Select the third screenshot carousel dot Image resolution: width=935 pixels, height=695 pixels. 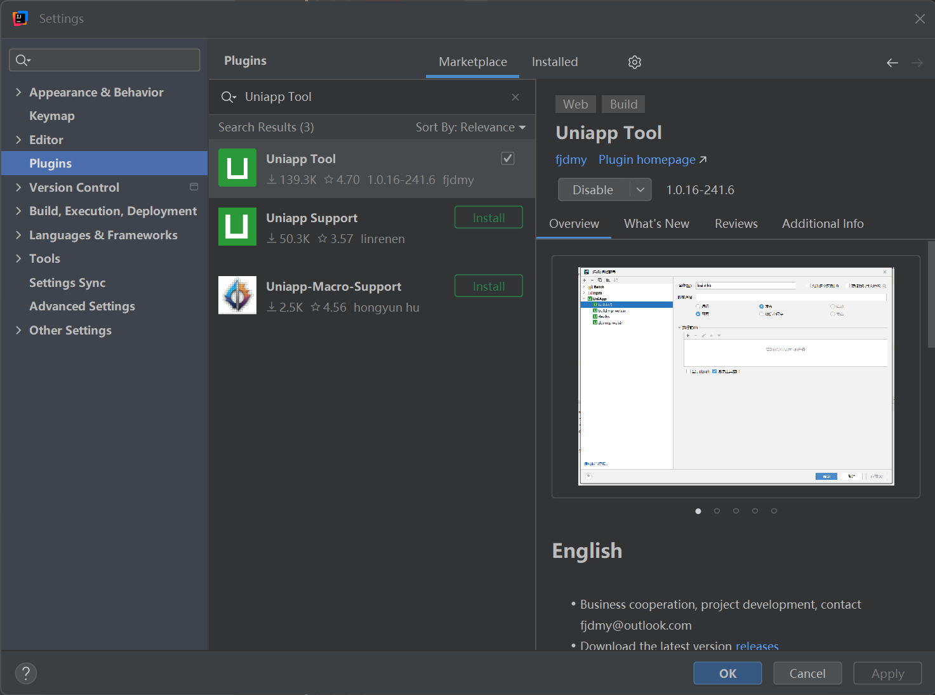(736, 511)
